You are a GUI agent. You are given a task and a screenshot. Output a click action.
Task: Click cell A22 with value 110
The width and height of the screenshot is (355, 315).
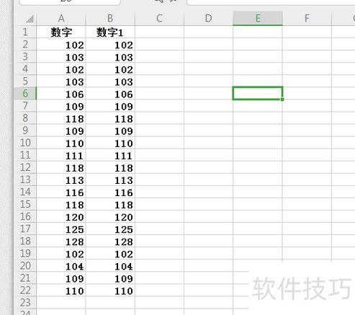pos(61,290)
